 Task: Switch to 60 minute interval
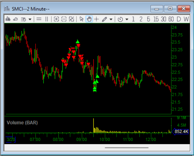coord(171,19)
